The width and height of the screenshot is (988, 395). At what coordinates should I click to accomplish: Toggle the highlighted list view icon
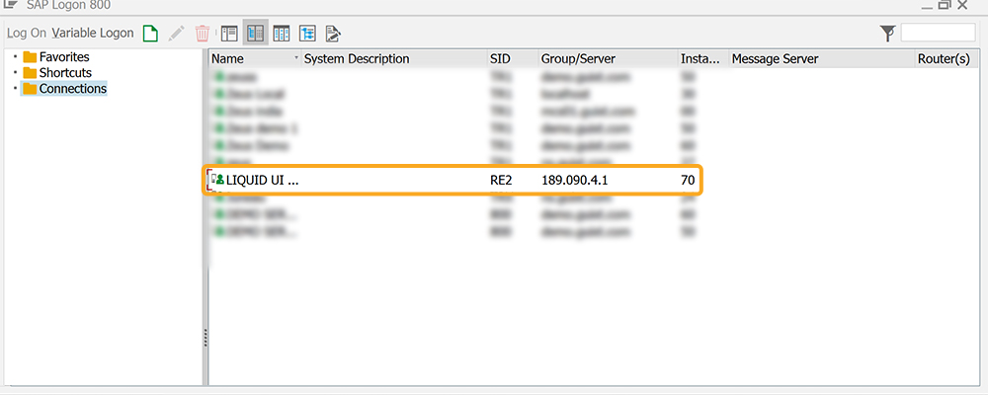pos(256,34)
